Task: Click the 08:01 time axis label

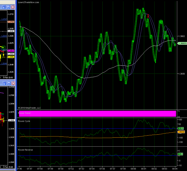Action: point(144,169)
